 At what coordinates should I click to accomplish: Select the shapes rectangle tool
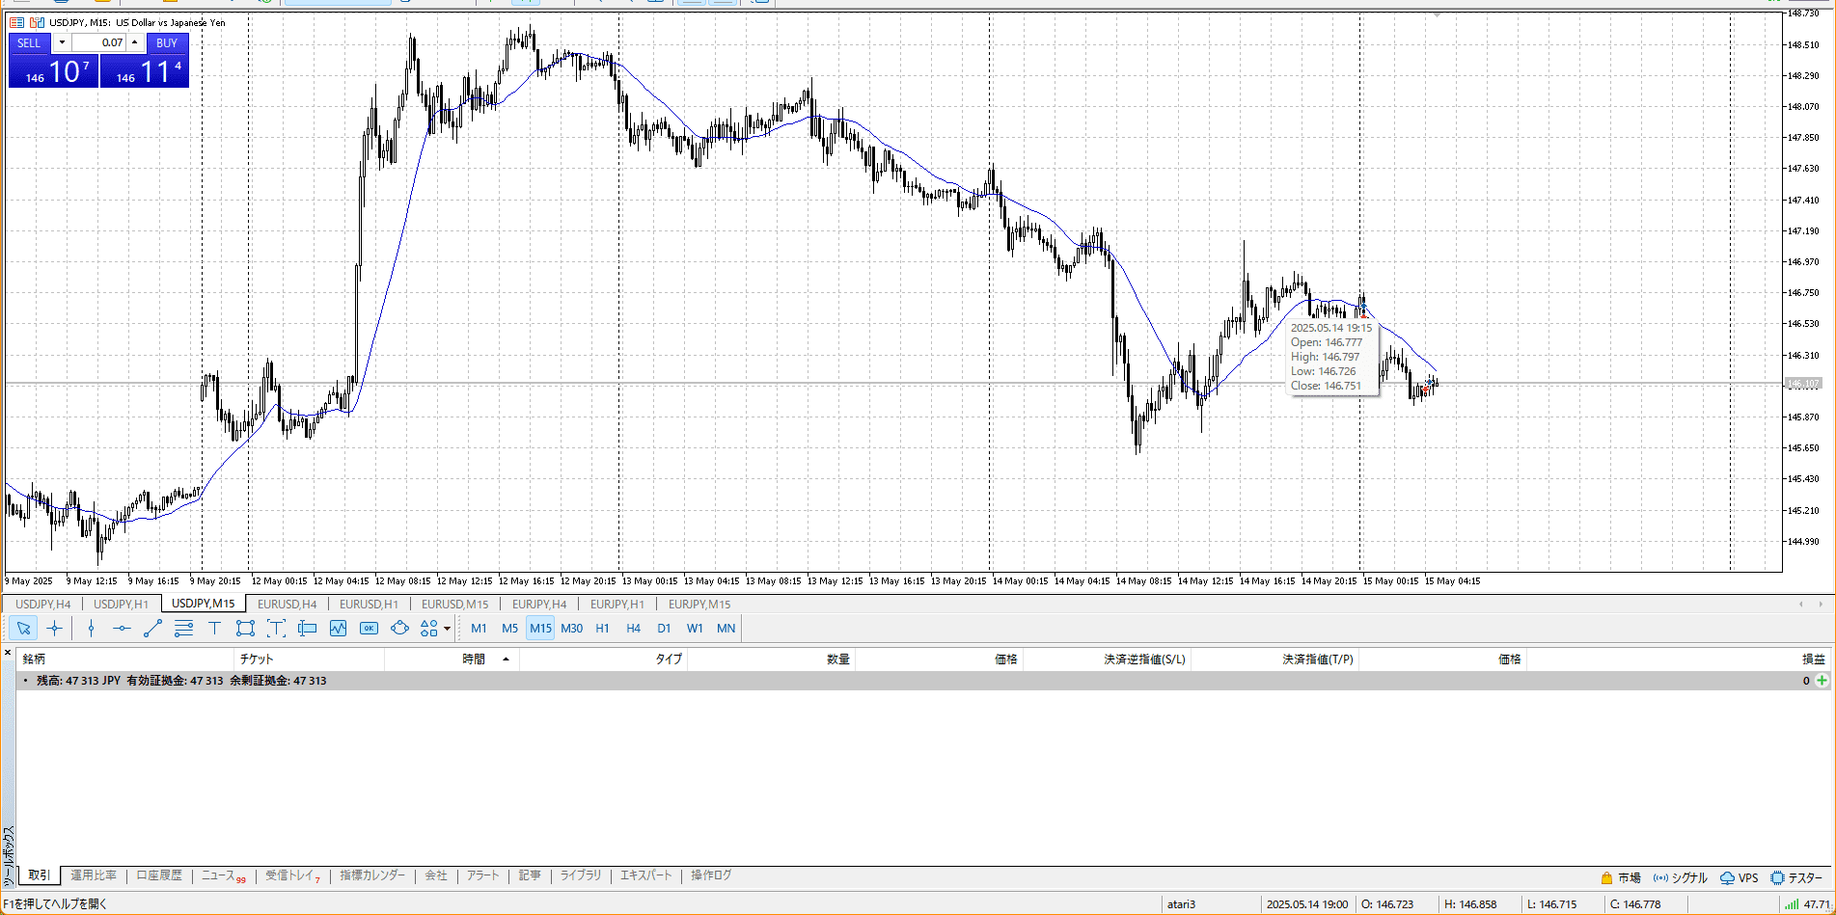(x=245, y=629)
